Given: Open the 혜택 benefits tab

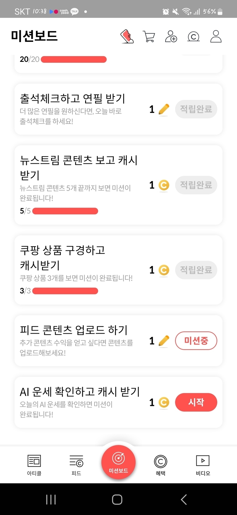Looking at the screenshot, I should point(160,465).
